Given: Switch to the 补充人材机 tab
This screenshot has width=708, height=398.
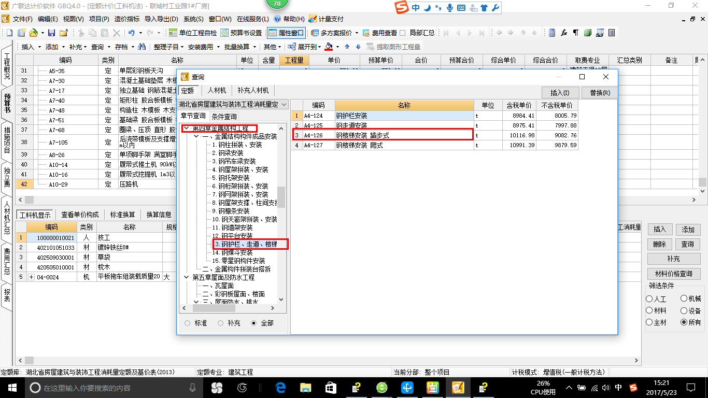Looking at the screenshot, I should [253, 90].
